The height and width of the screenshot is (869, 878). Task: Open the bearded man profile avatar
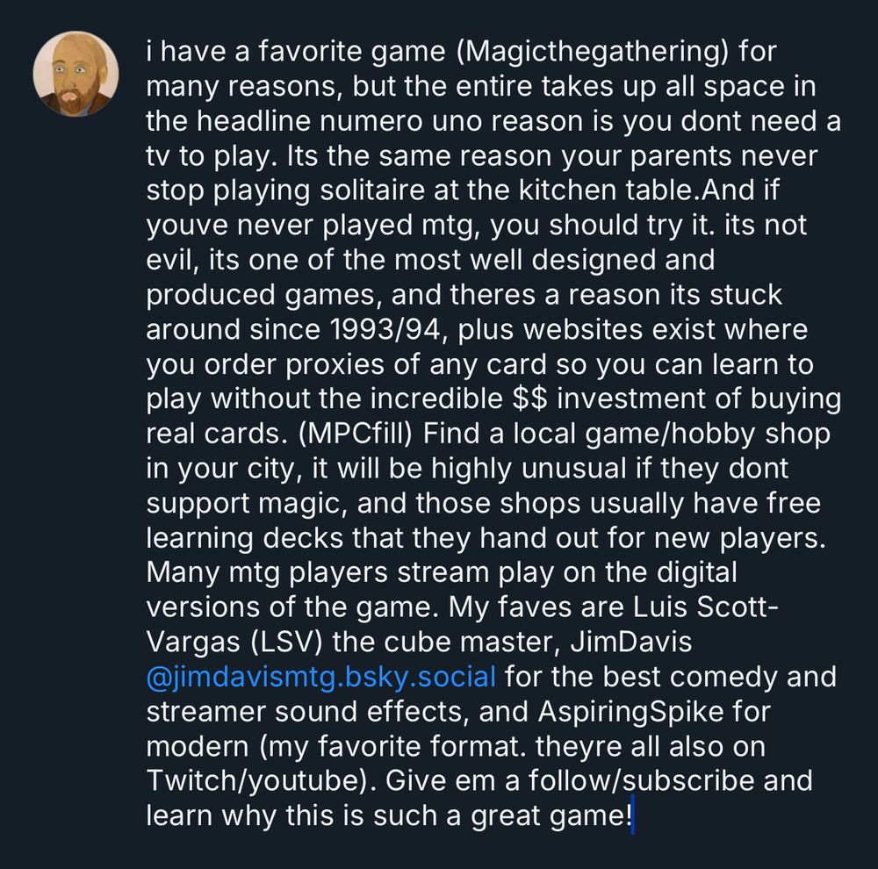(76, 74)
